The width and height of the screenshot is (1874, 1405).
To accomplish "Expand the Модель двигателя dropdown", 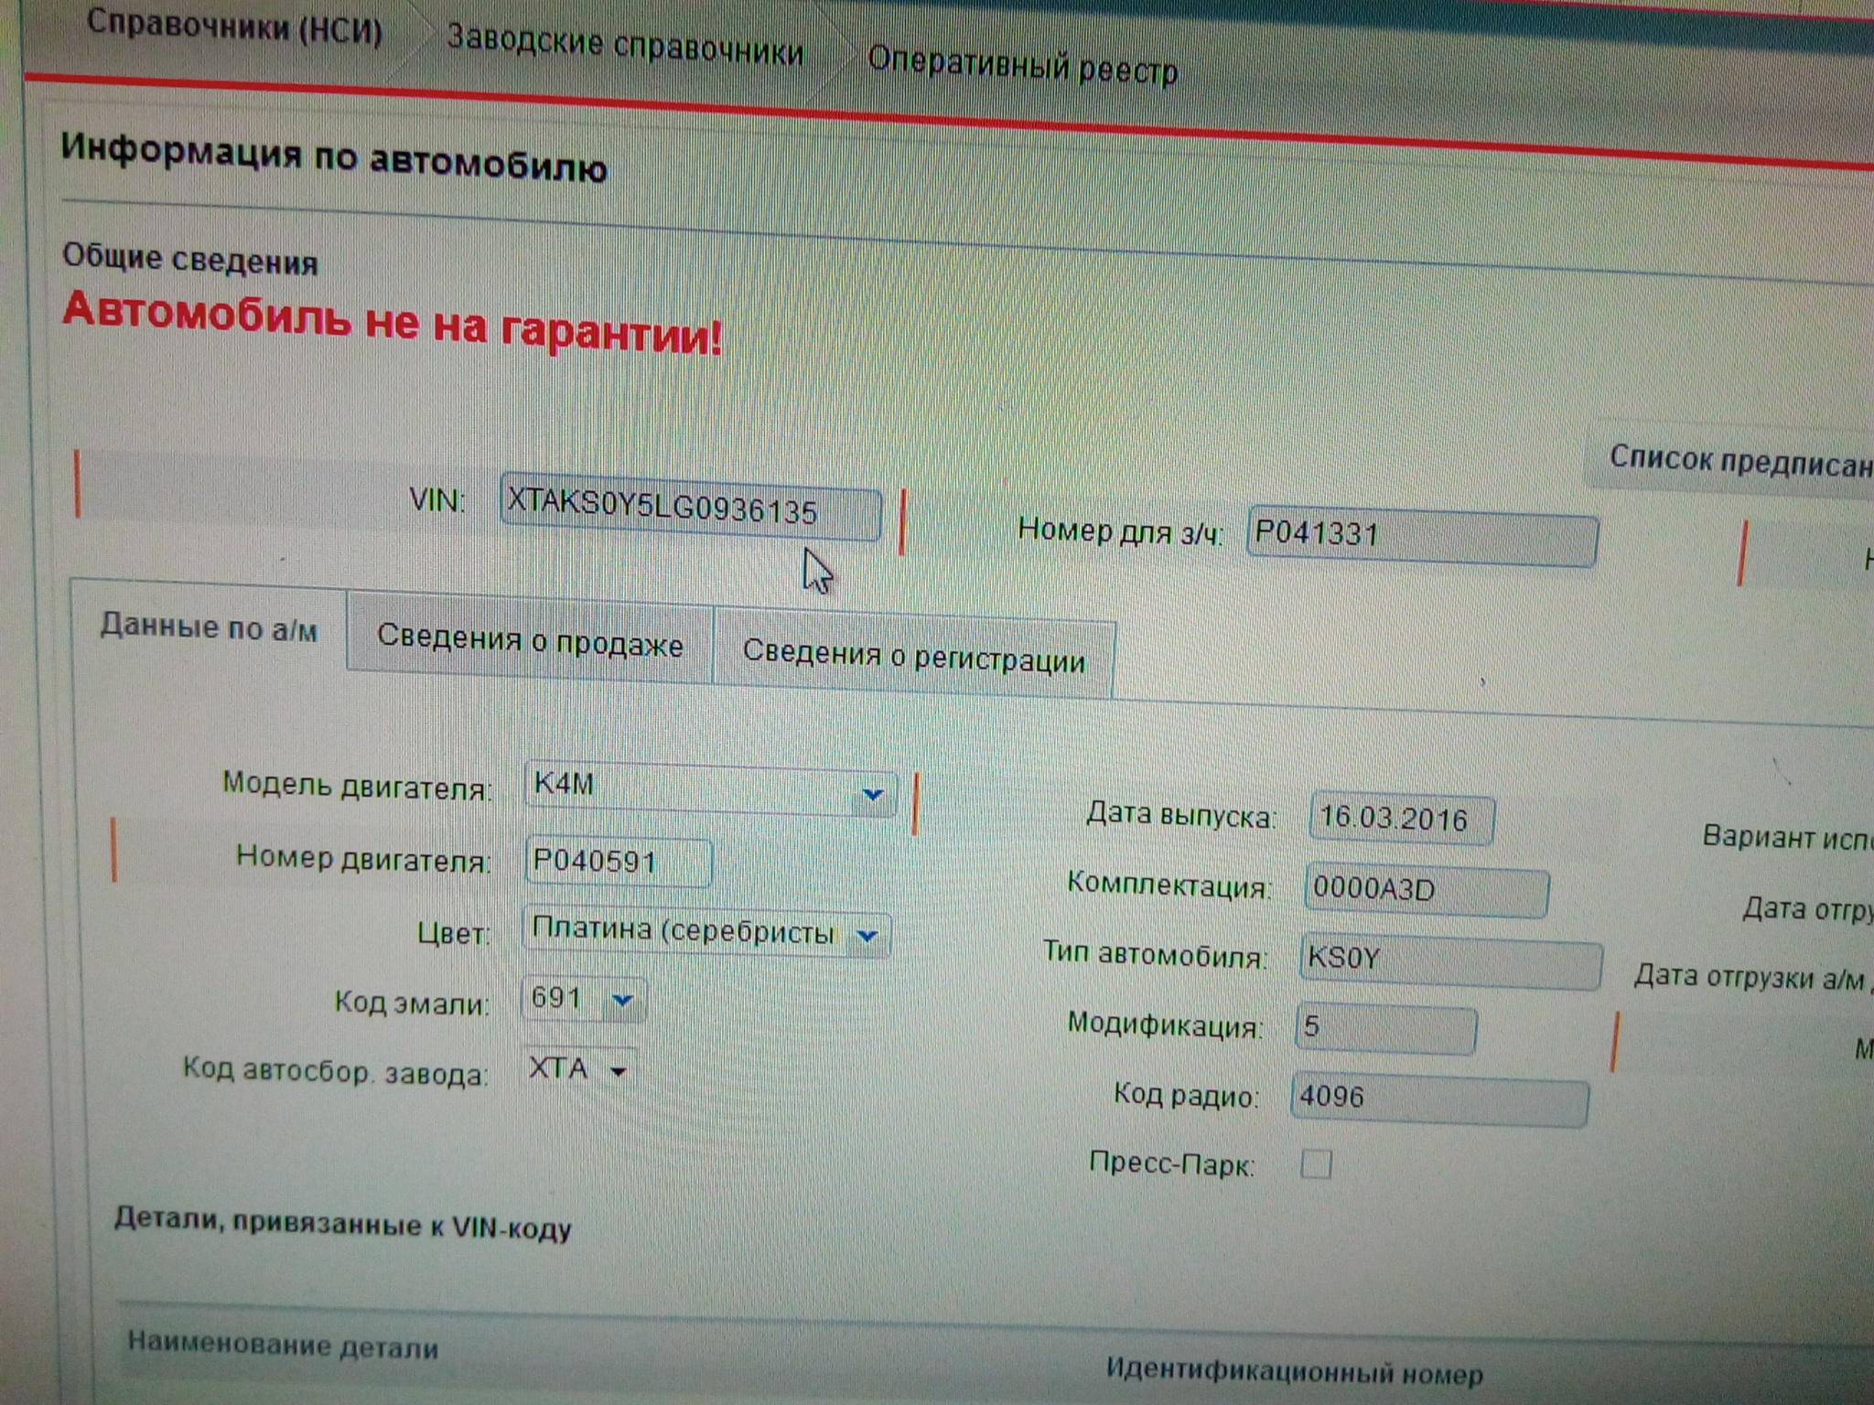I will [x=872, y=794].
